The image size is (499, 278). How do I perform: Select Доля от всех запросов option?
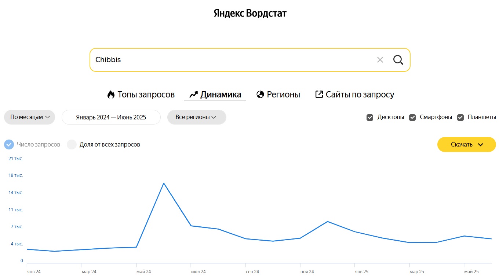(x=72, y=144)
